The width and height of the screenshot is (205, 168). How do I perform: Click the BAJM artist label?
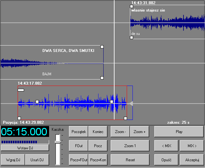[x=47, y=74]
